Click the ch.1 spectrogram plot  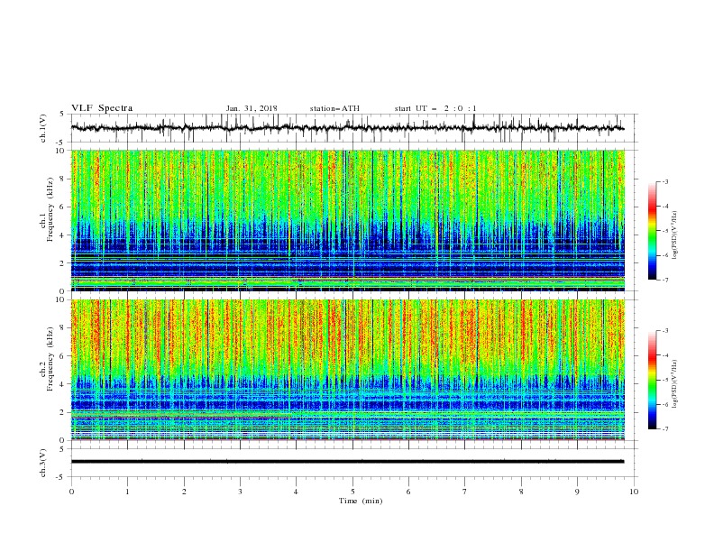[x=348, y=220]
